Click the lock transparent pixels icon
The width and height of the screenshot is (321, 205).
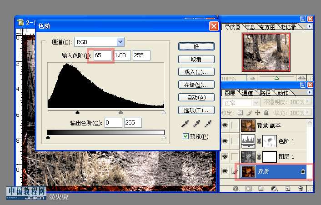[241, 113]
